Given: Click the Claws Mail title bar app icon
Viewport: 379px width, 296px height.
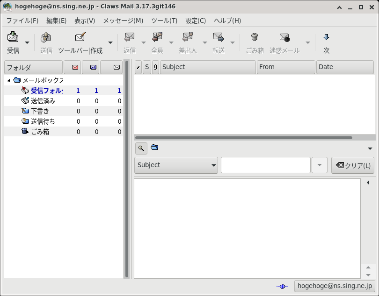Looking at the screenshot, I should tap(7, 7).
